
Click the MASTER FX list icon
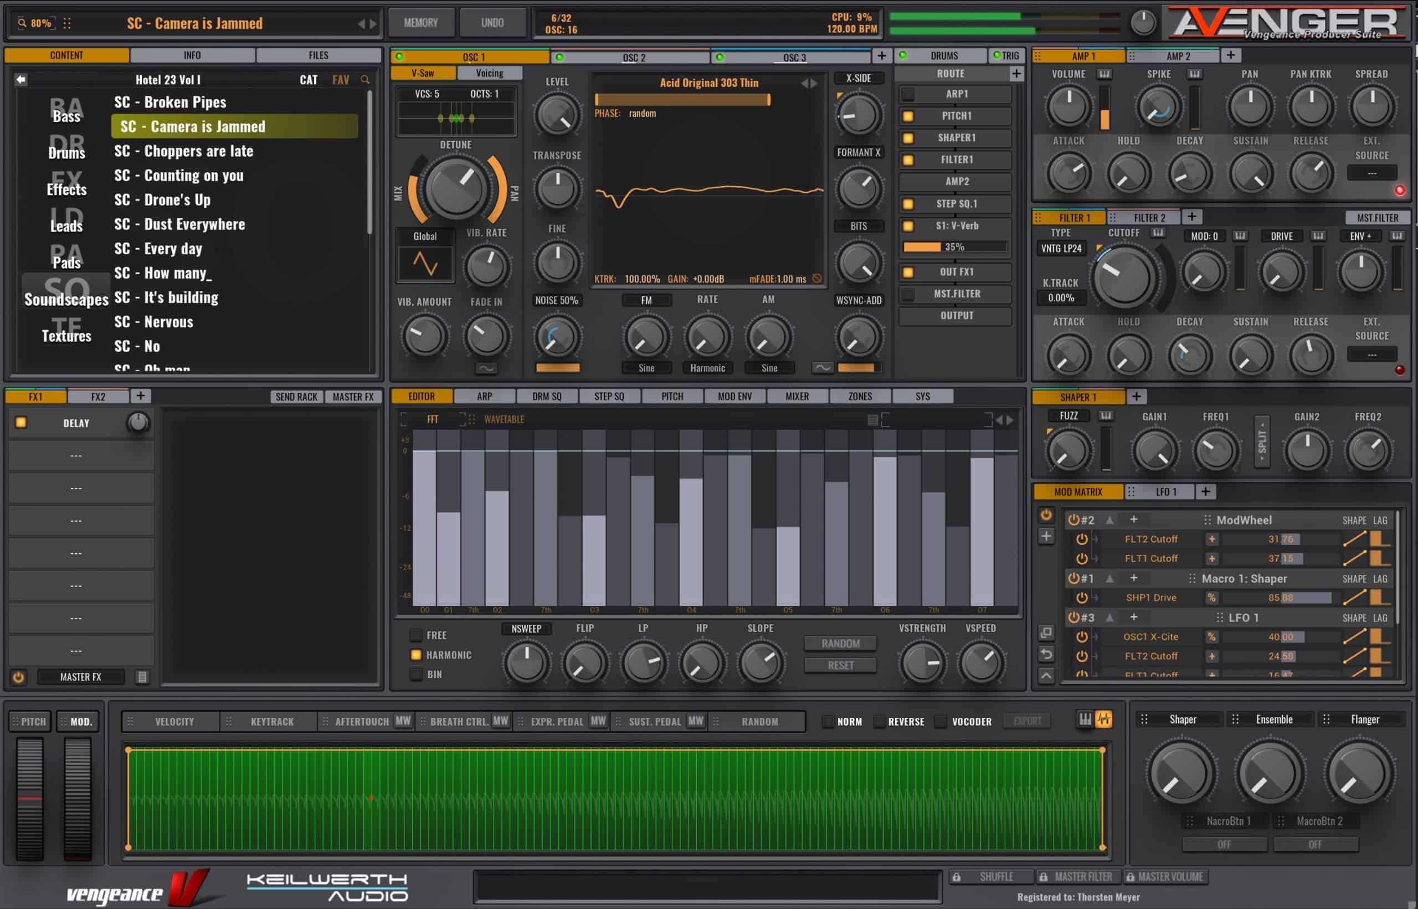coord(142,677)
